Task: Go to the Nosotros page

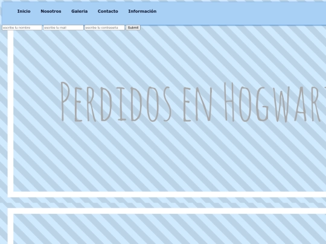Action: 51,11
